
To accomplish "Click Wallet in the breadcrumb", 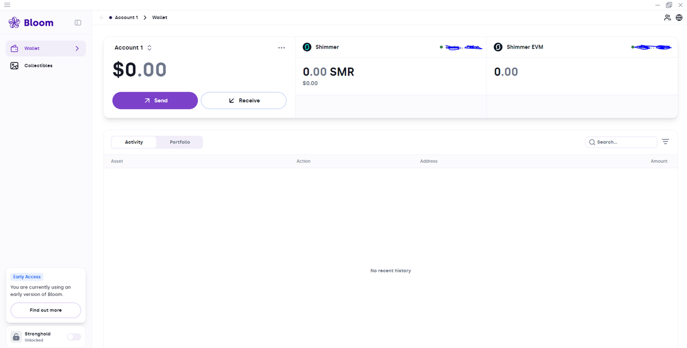I will [160, 18].
